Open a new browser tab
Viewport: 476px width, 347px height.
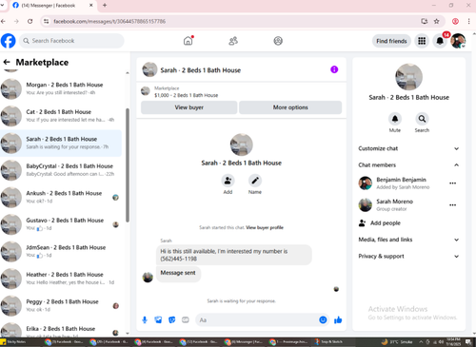105,5
